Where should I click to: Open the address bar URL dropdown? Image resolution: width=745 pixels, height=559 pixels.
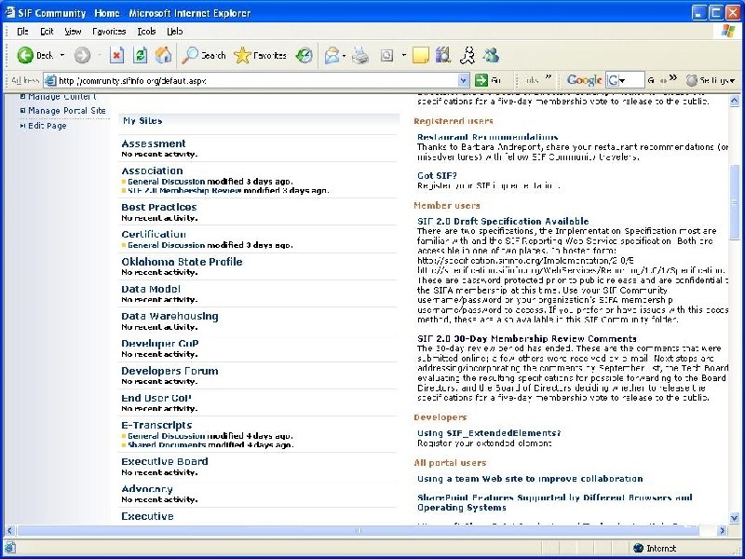[x=464, y=80]
